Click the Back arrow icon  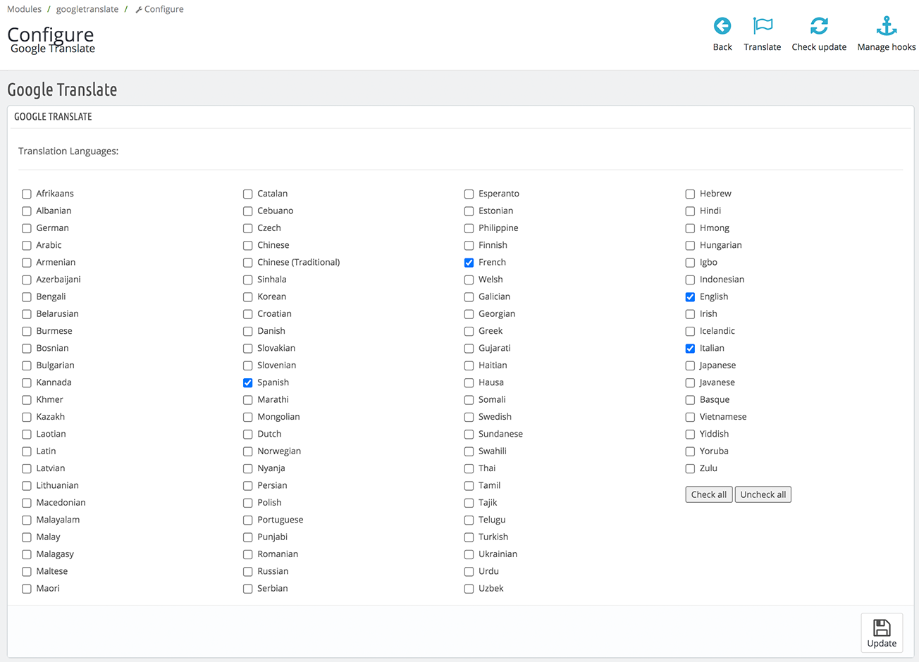point(722,26)
